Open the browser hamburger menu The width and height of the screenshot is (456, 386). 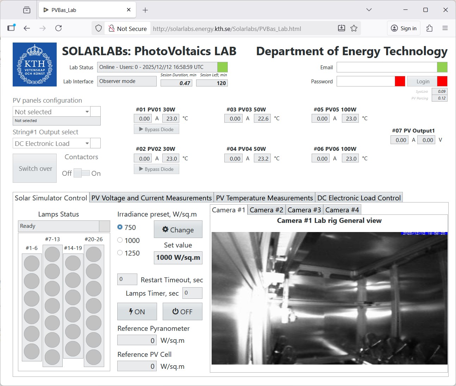(445, 28)
